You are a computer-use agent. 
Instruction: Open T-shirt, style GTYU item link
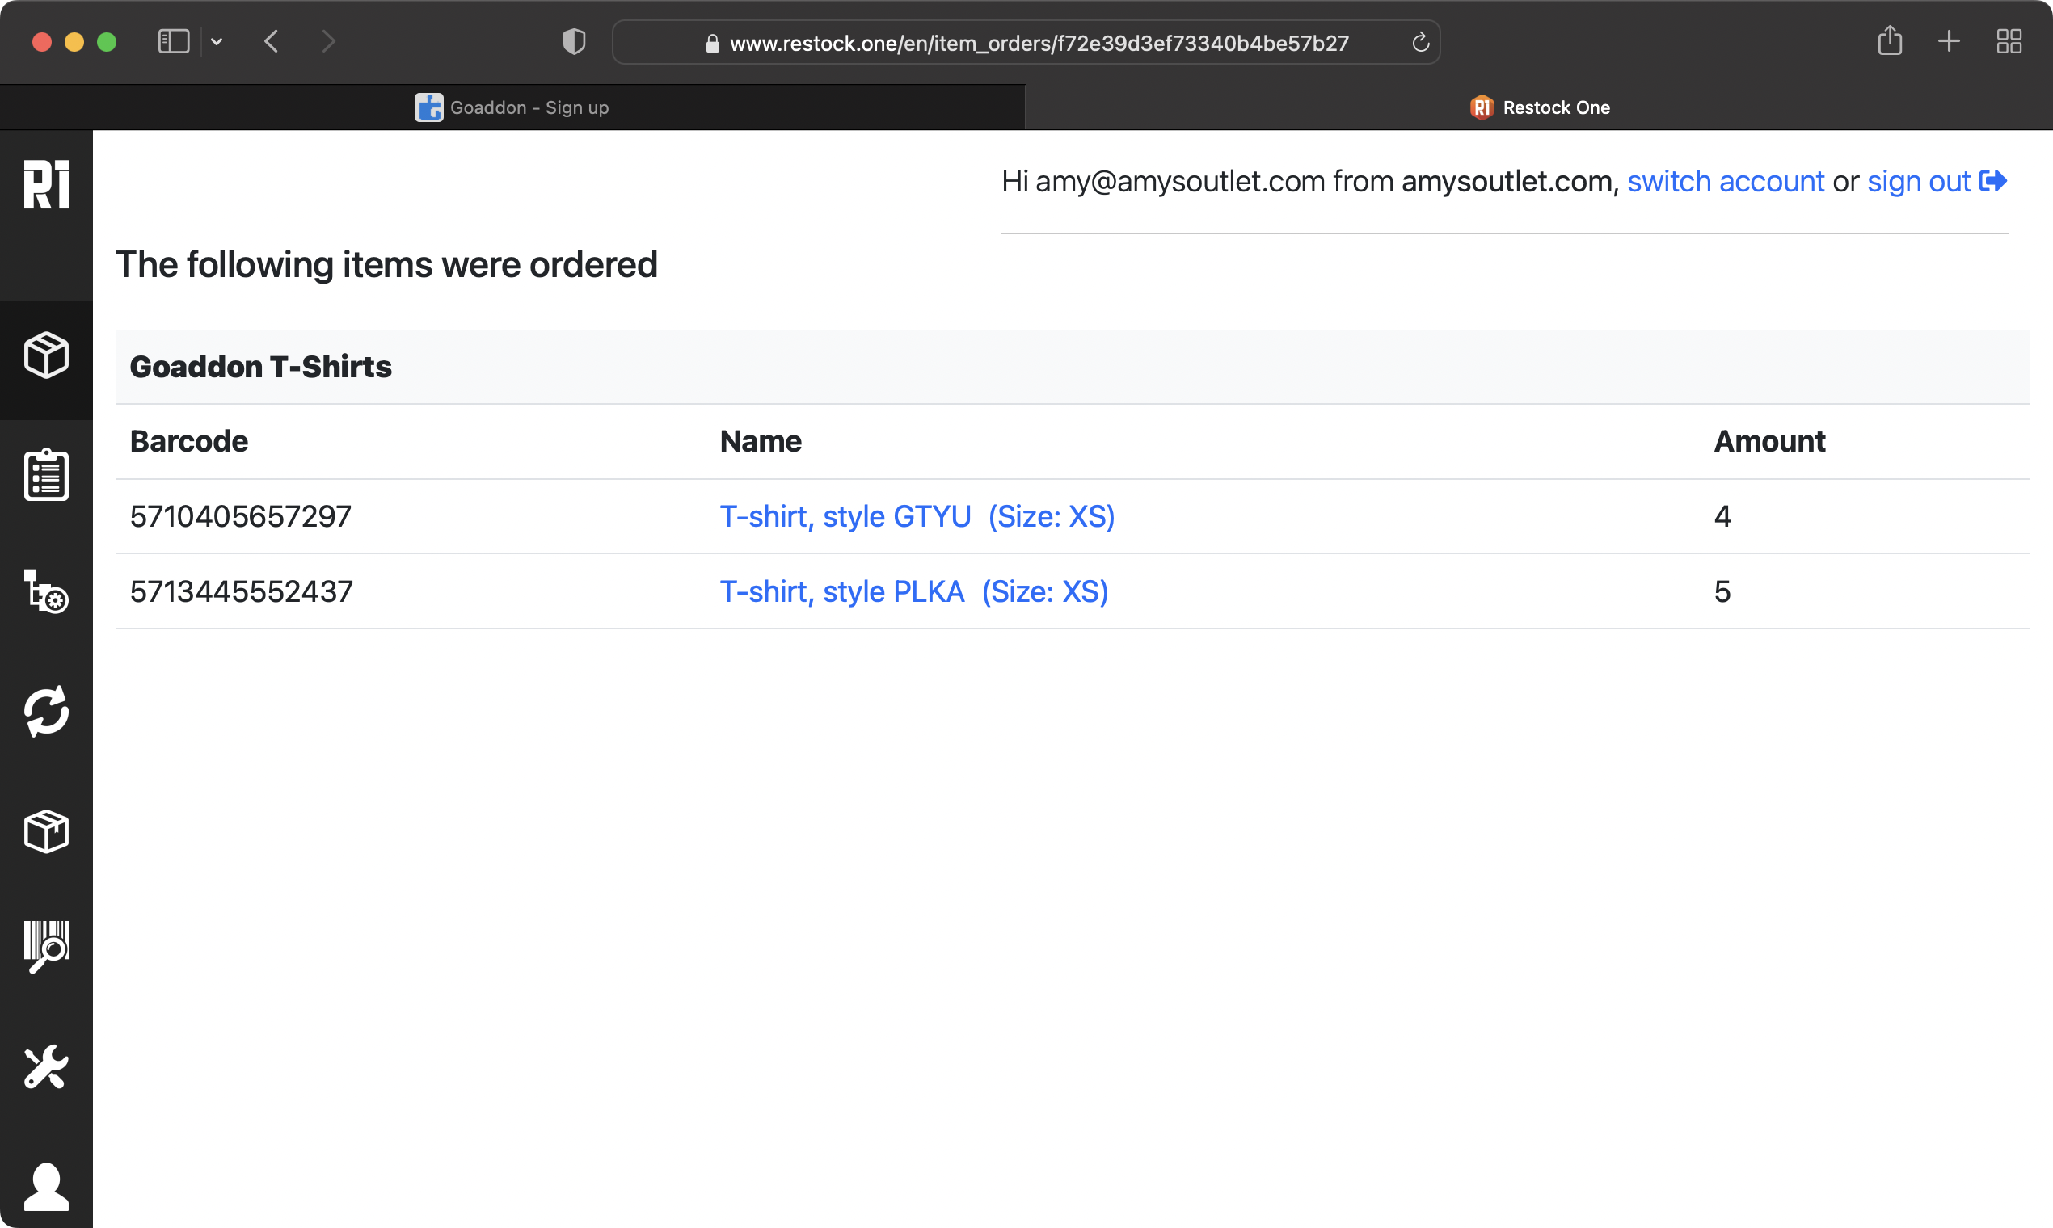(917, 516)
